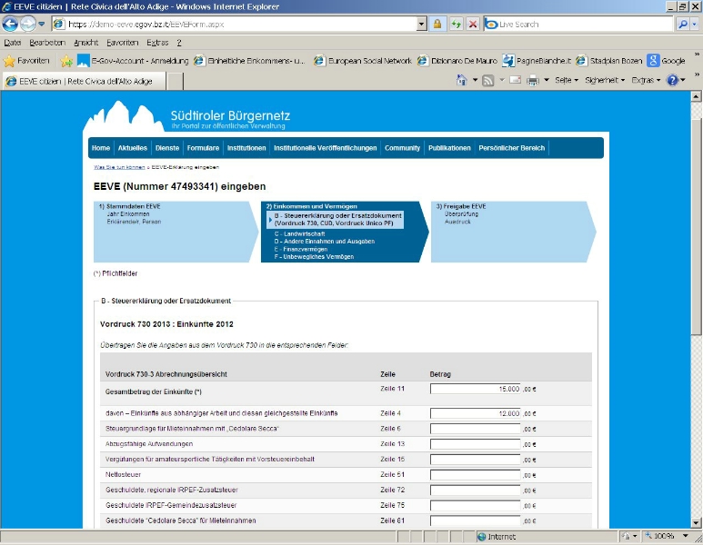Click the vertical scrollbar down arrow
The width and height of the screenshot is (703, 545).
(x=696, y=522)
